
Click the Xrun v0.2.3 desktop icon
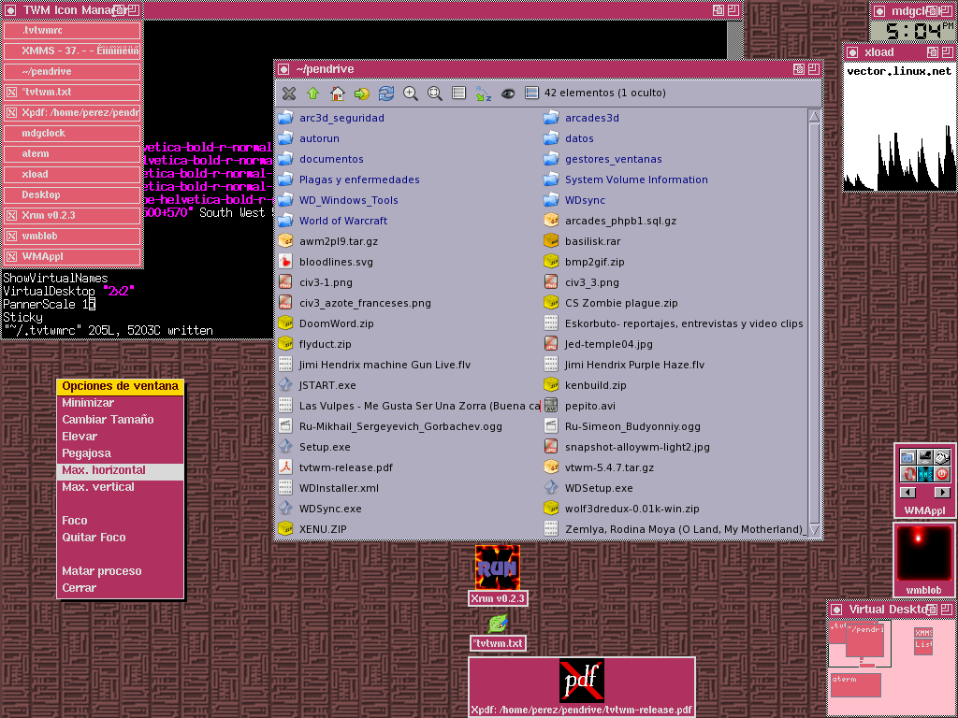[x=498, y=567]
